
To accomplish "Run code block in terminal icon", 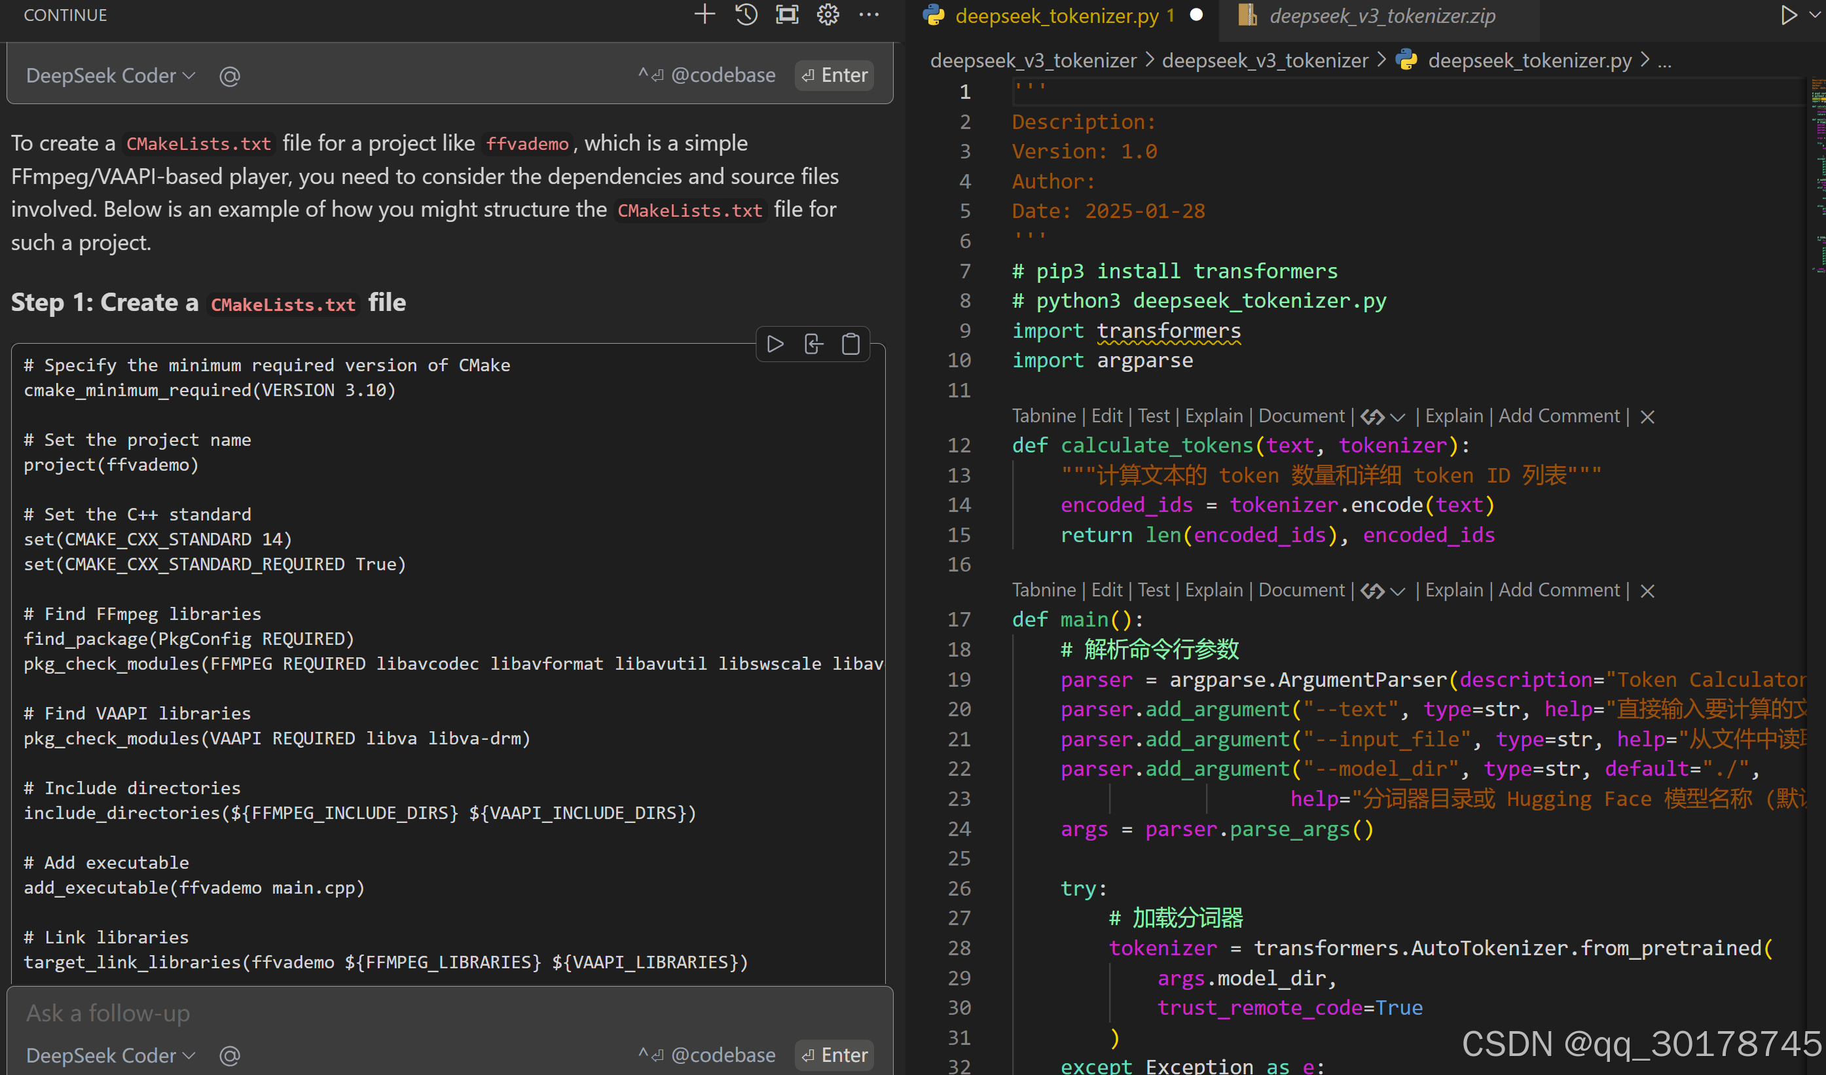I will click(x=775, y=344).
